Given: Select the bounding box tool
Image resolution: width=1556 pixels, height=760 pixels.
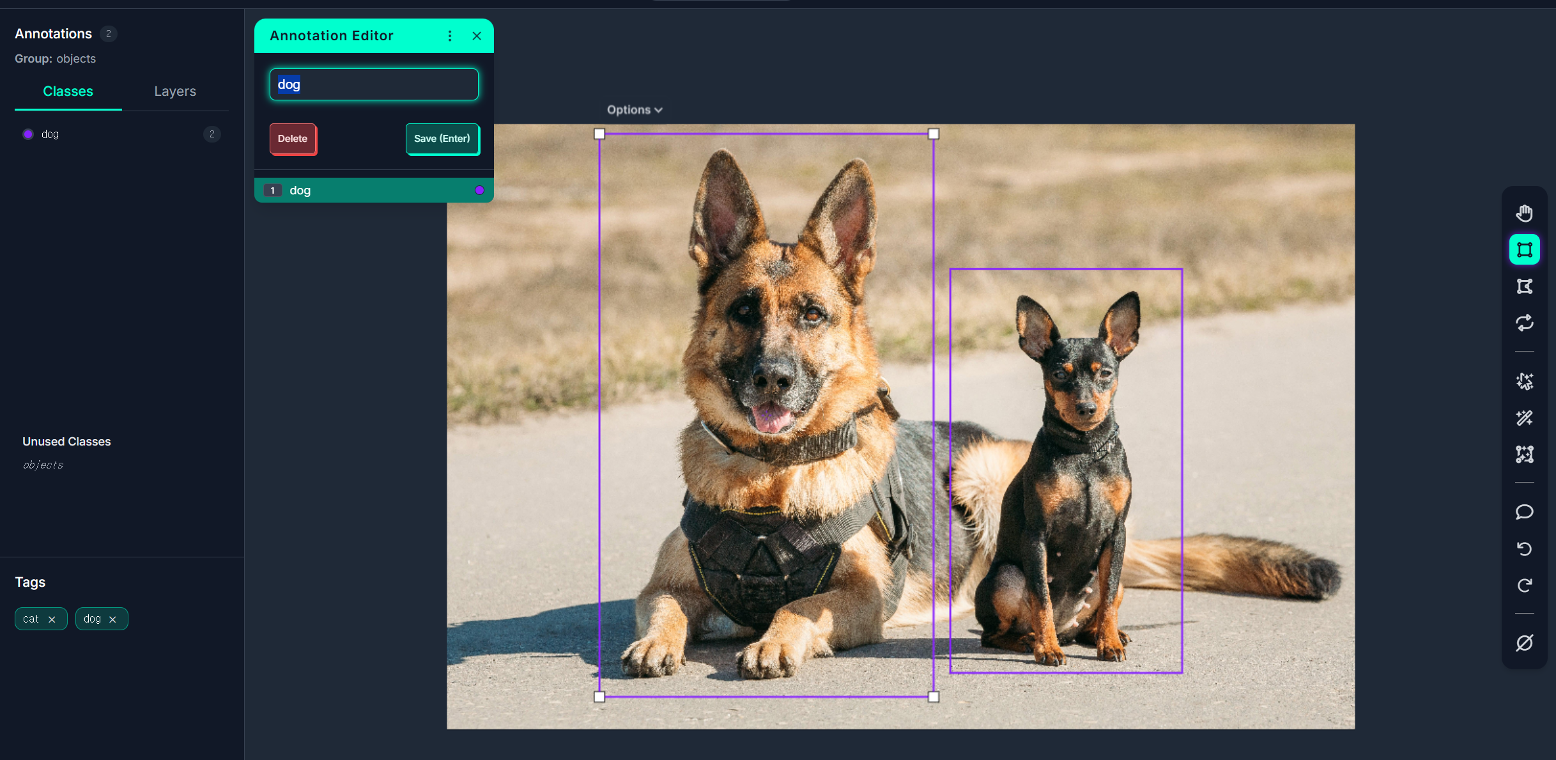Looking at the screenshot, I should pos(1524,249).
